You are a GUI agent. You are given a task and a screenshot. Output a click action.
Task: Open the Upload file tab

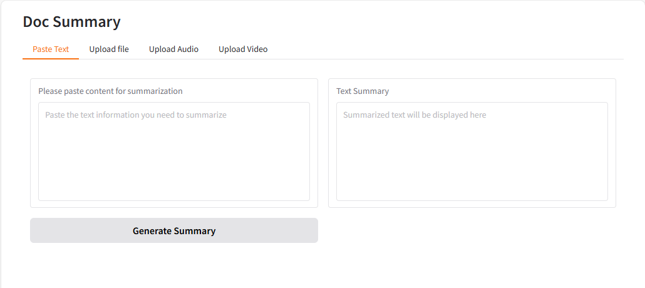coord(109,49)
